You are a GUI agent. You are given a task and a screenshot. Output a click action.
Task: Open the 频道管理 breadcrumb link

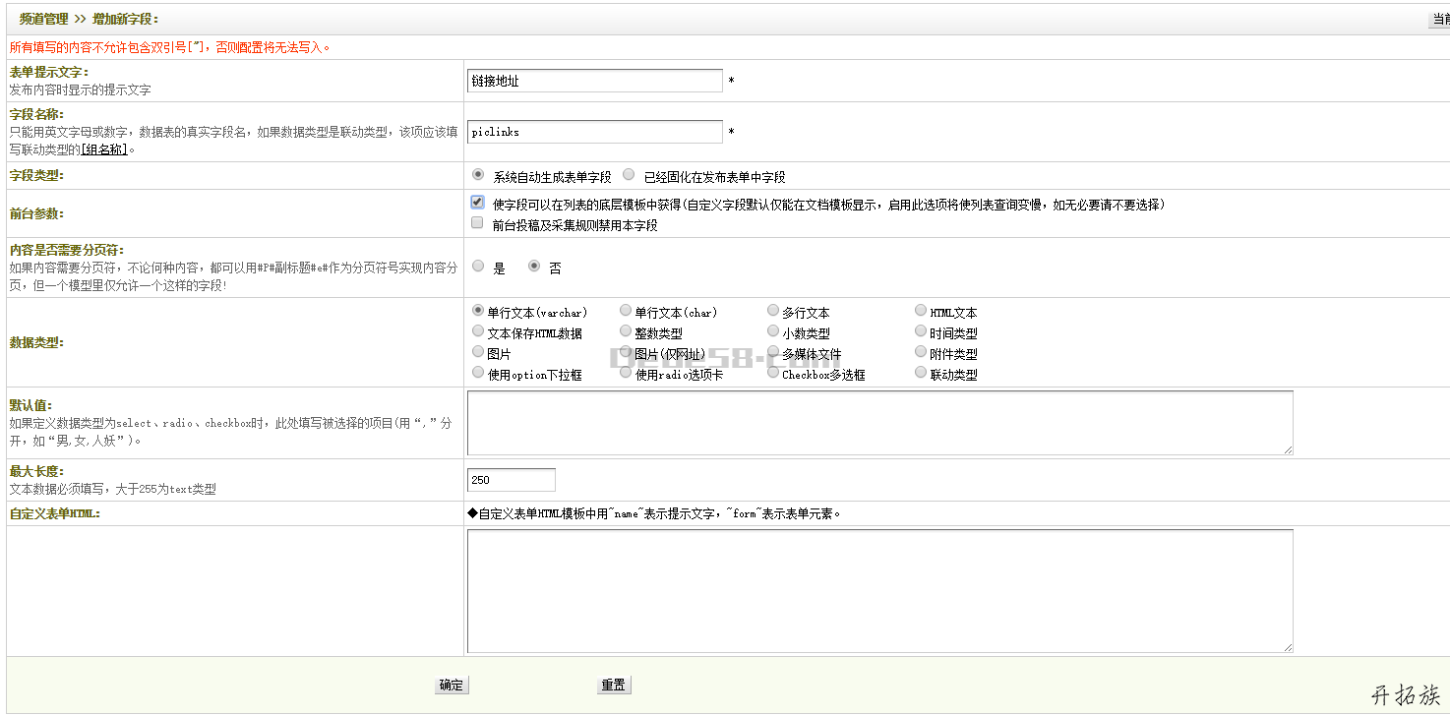[43, 19]
